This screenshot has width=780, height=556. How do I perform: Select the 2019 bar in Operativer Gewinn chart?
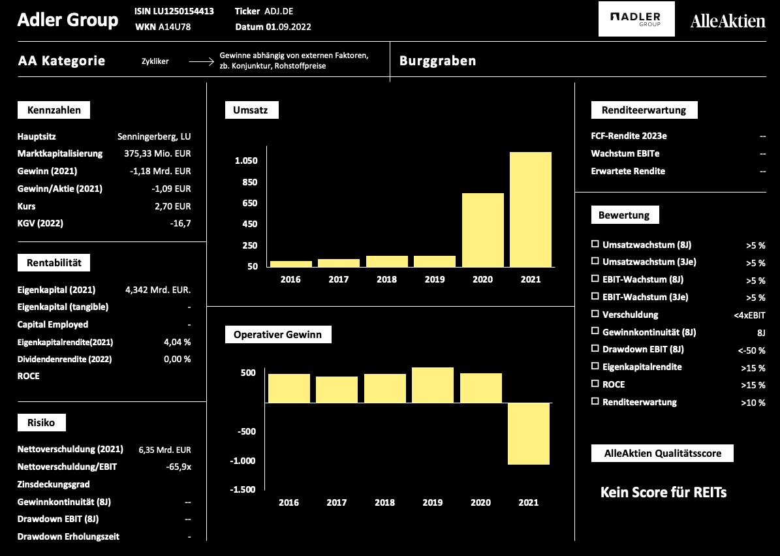432,385
